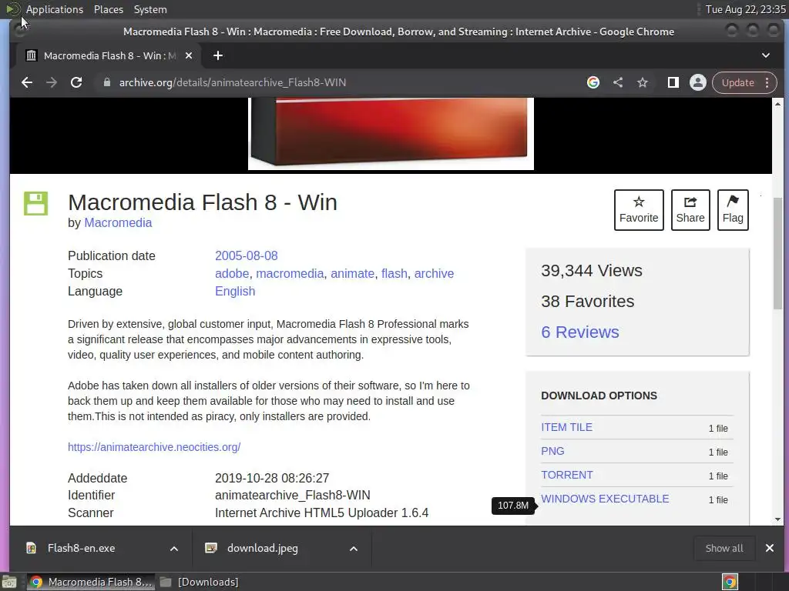Viewport: 789px width, 591px height.
Task: Favorite this item with the star button
Action: point(639,210)
